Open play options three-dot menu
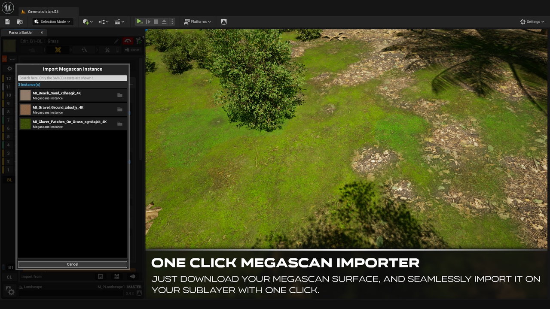 (x=172, y=21)
